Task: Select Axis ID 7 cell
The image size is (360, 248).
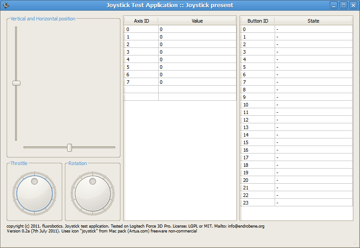Action: (141, 82)
